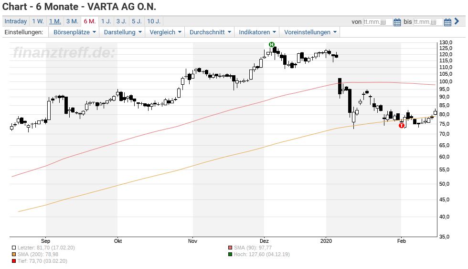Click the white Letzter legend swatch
Screen dimensions: 468x269
pos(14,248)
